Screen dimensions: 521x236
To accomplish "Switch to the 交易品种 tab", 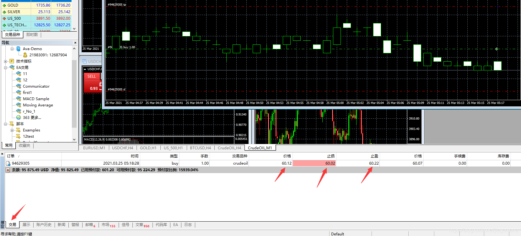I will click(x=13, y=35).
